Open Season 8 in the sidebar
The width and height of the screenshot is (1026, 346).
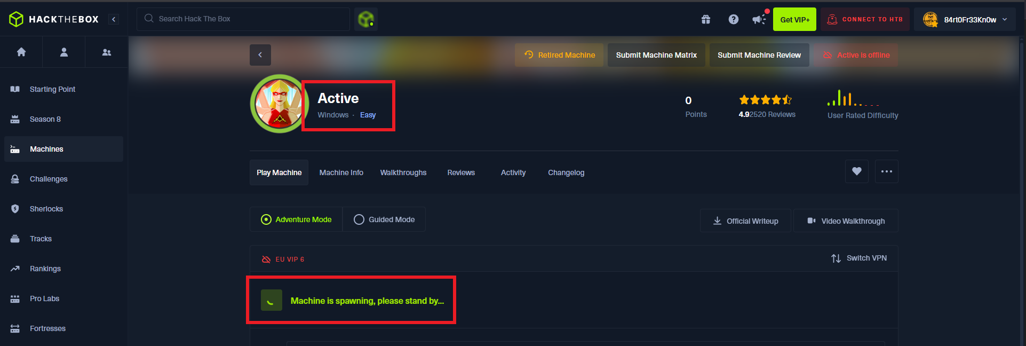[63, 119]
